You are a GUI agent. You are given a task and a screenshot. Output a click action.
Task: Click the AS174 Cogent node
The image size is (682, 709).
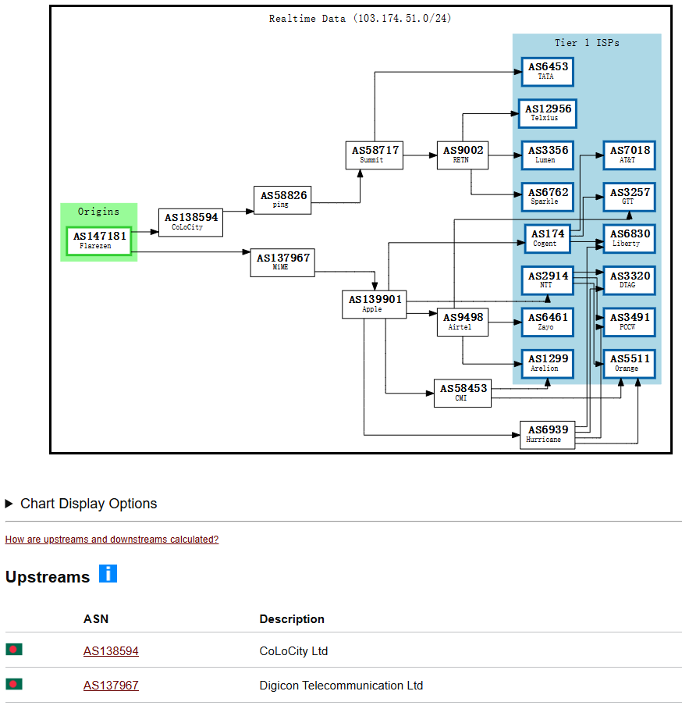point(548,238)
